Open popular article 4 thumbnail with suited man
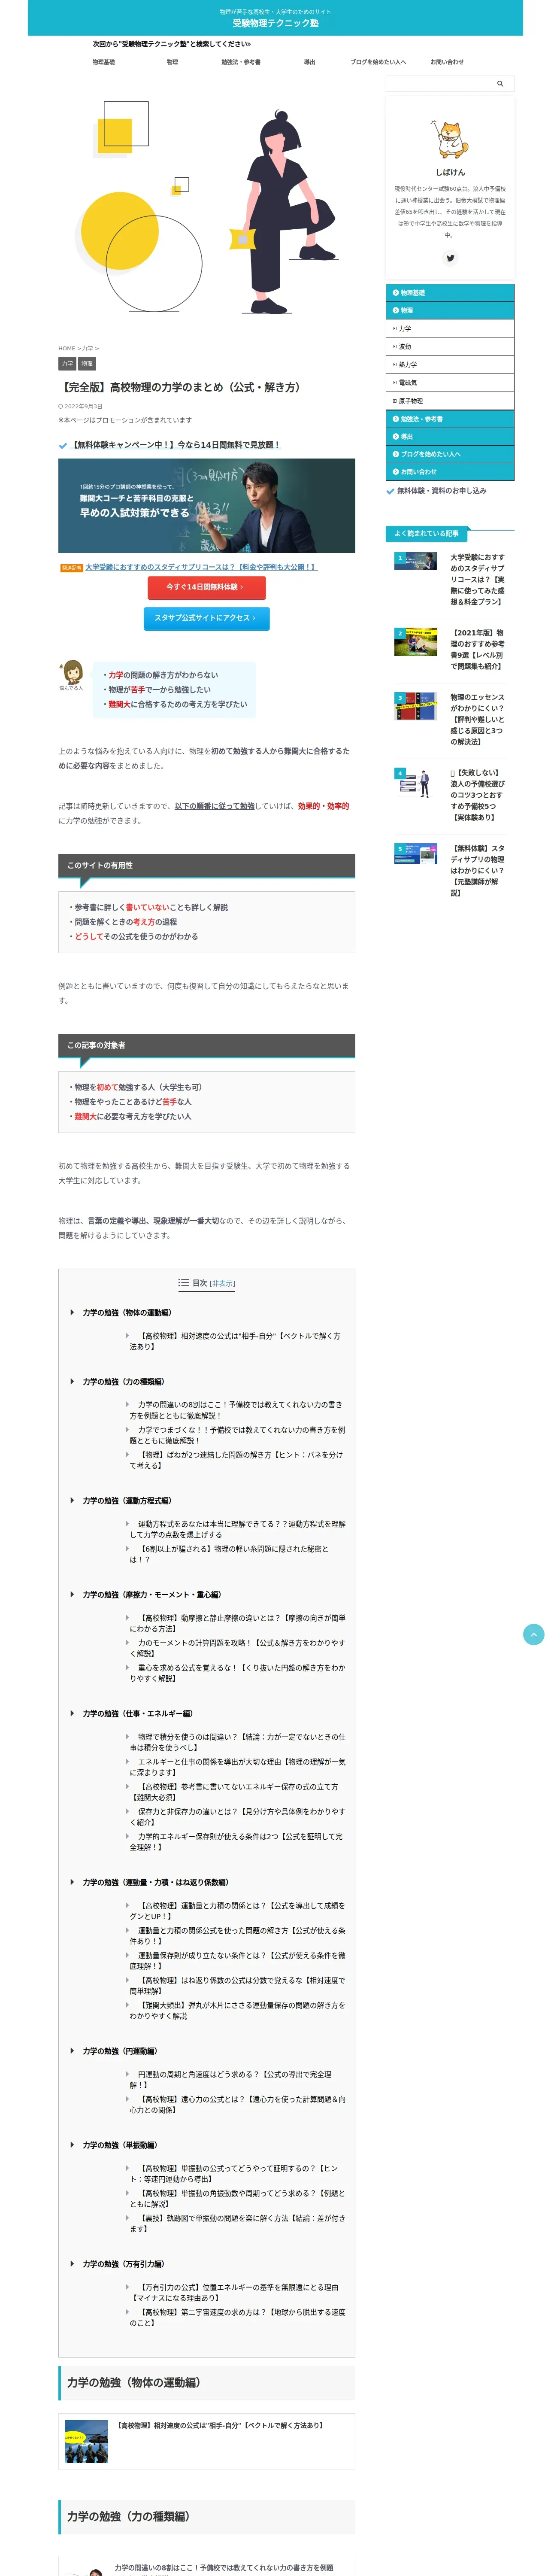This screenshot has width=551, height=2576. (415, 781)
